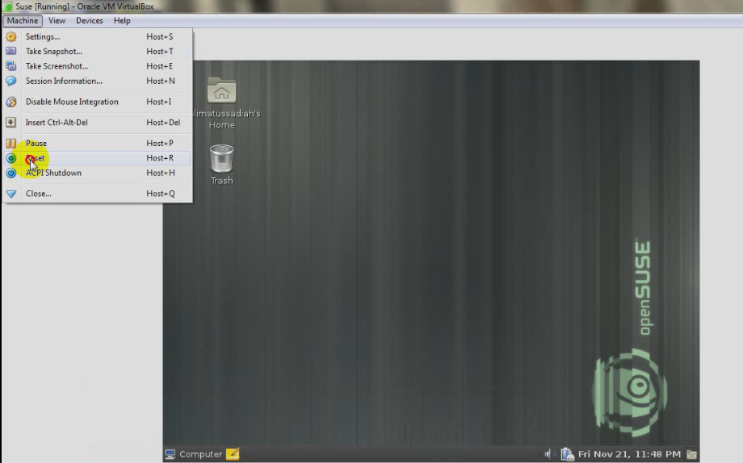
Task: Click the network icon in guest tray
Action: coord(567,454)
